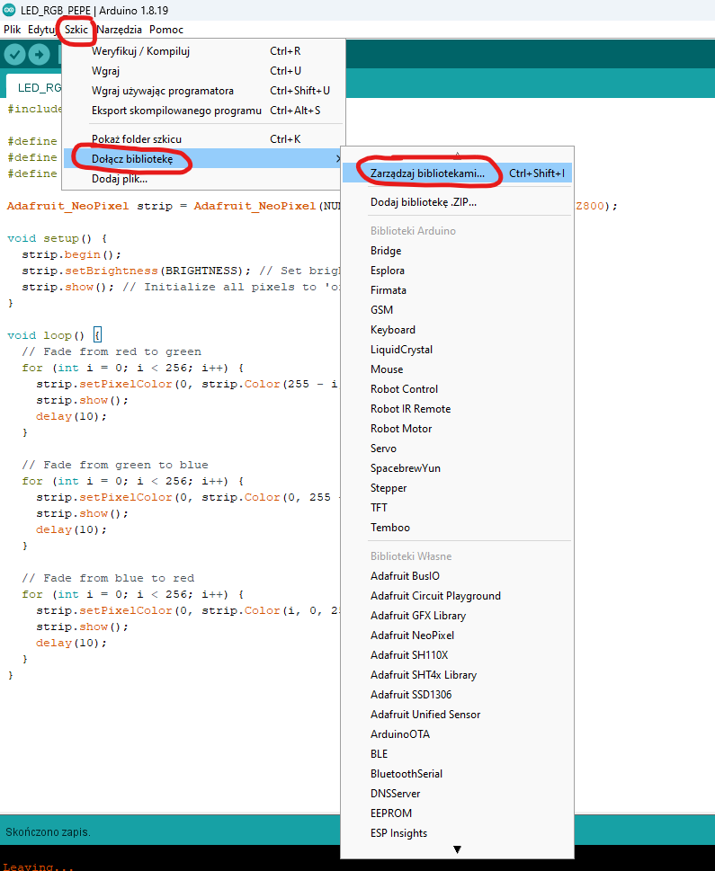This screenshot has width=715, height=871.
Task: Expand the Dołącz bibliotekę submenu
Action: 204,159
